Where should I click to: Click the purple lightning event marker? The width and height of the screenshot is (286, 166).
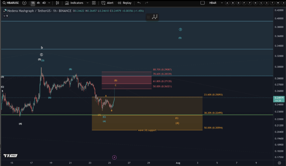pos(114,157)
